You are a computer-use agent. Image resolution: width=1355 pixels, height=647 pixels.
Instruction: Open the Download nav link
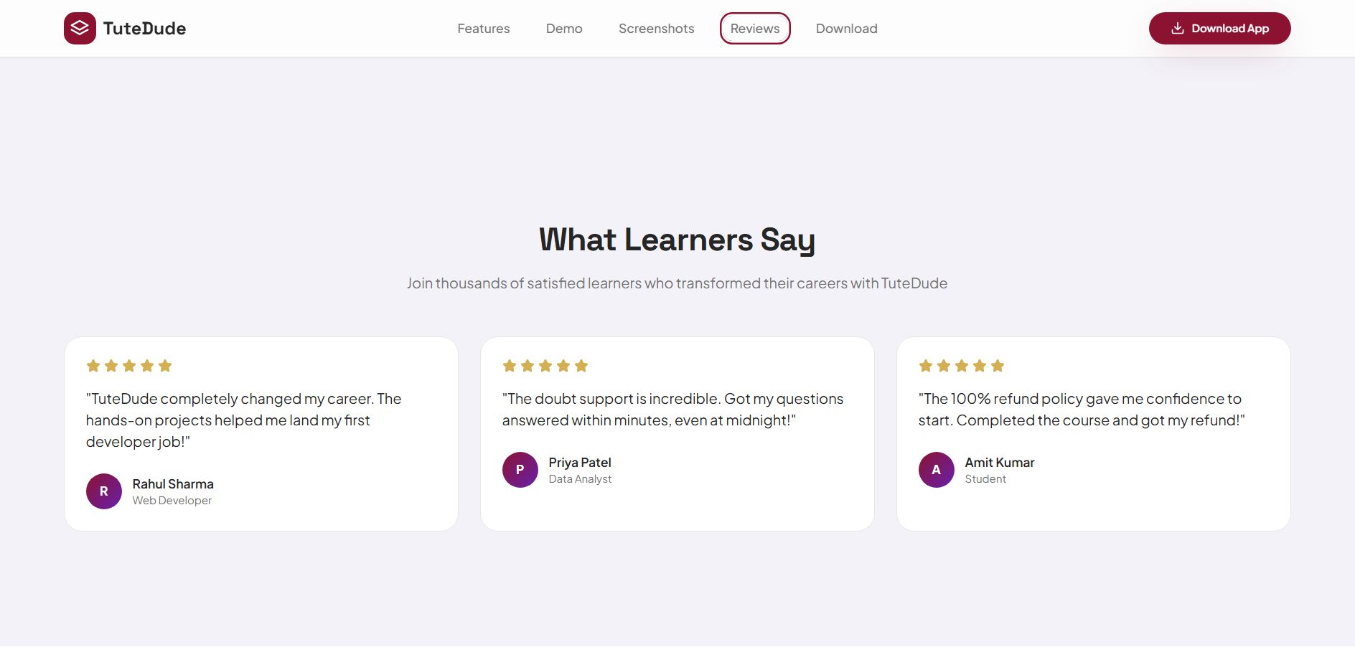pos(847,29)
